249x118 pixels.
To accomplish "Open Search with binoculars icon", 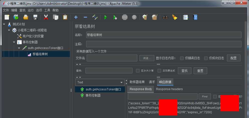I will tap(165, 17).
